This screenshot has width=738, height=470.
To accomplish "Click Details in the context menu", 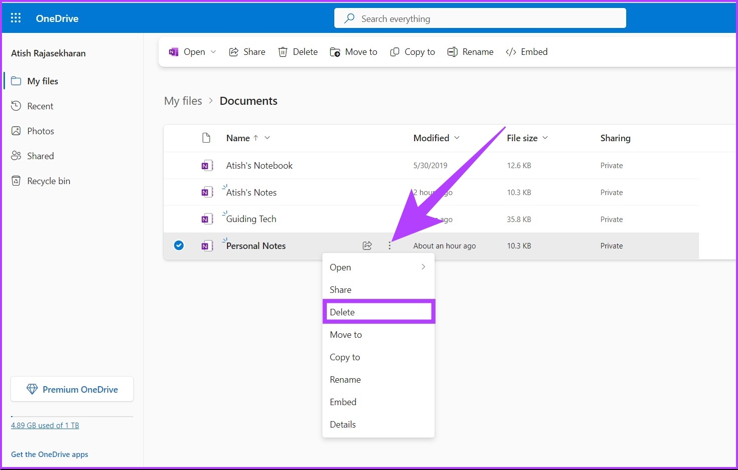I will (343, 424).
